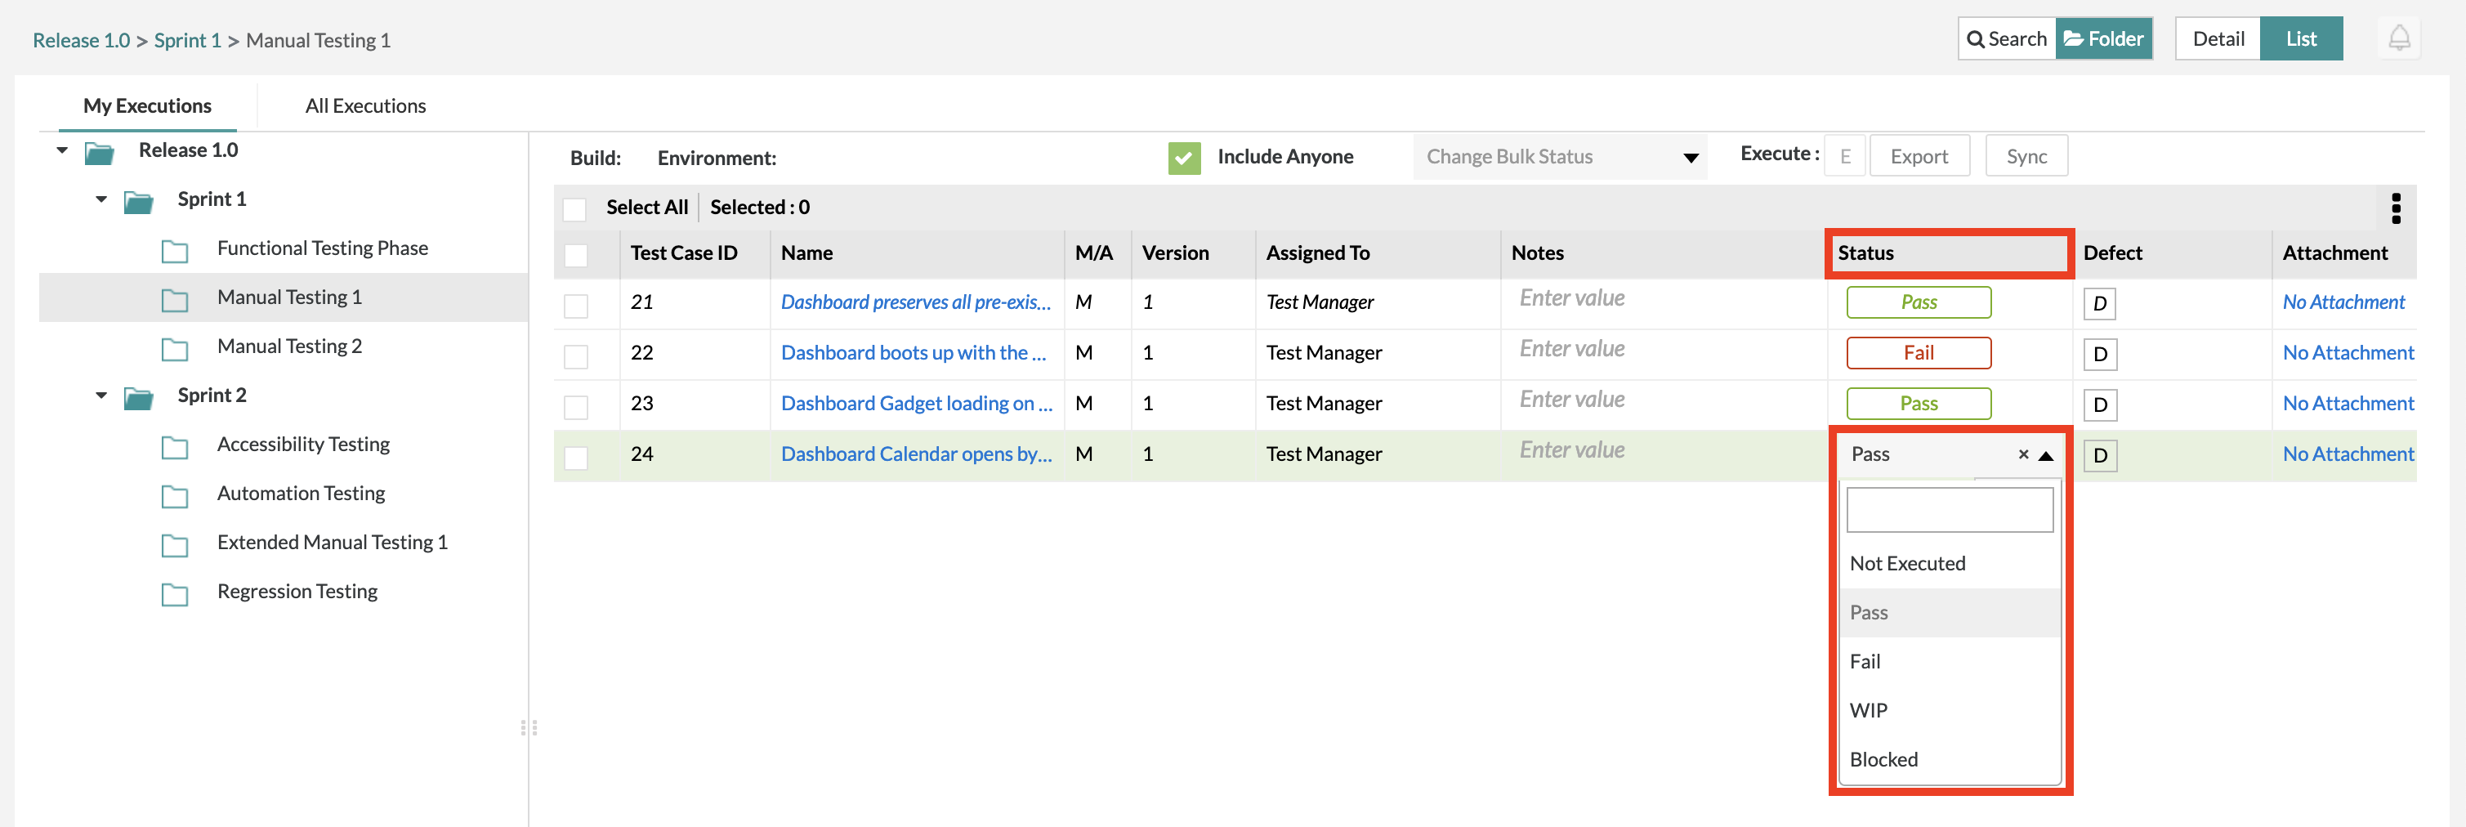Choose Fail option in status list
This screenshot has width=2466, height=827.
click(x=1949, y=661)
